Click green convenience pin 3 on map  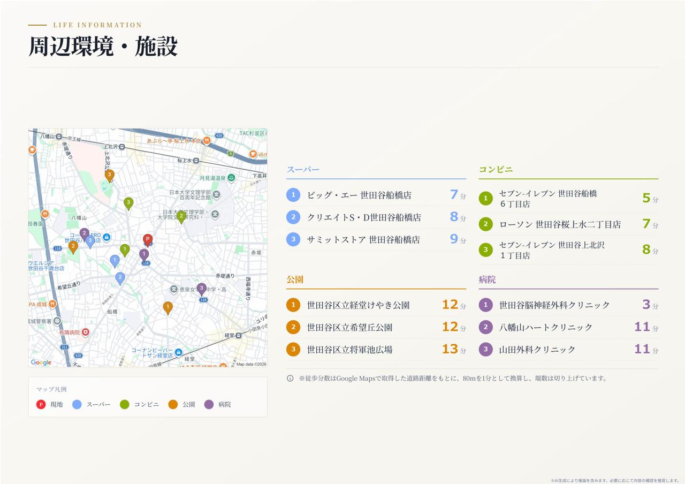[128, 203]
